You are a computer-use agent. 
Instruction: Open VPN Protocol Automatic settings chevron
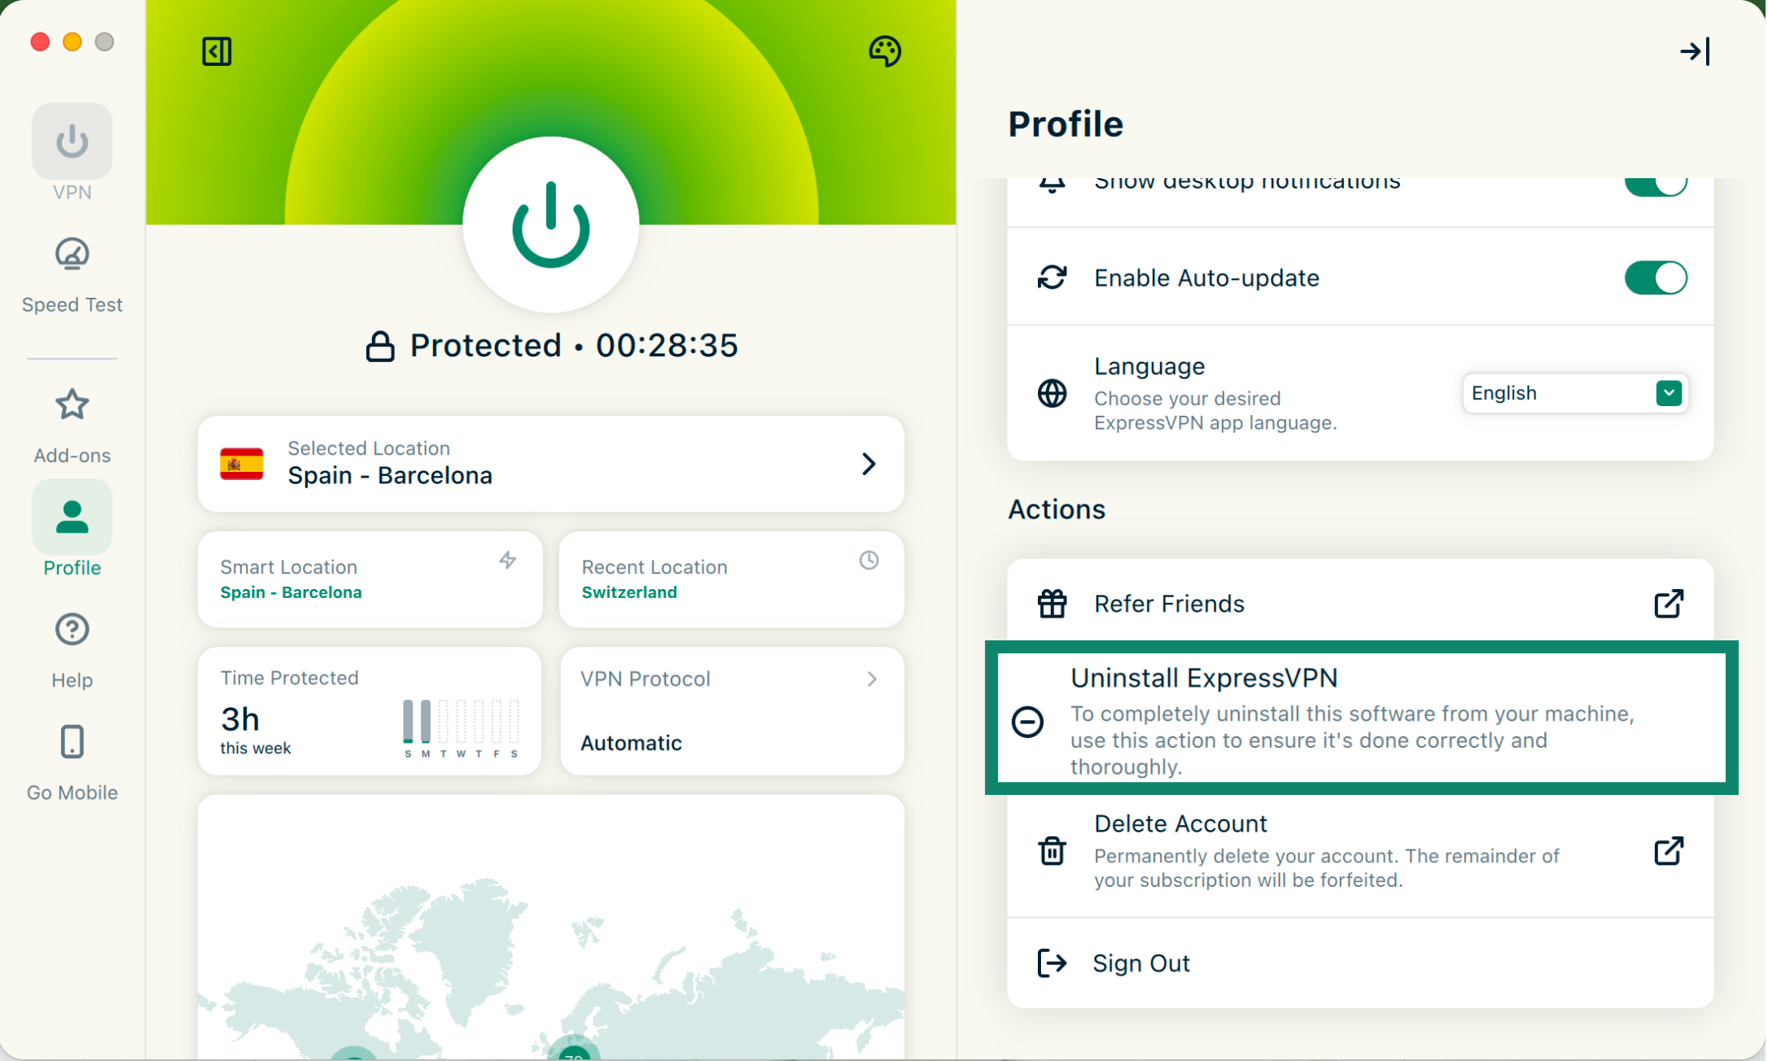click(x=872, y=679)
